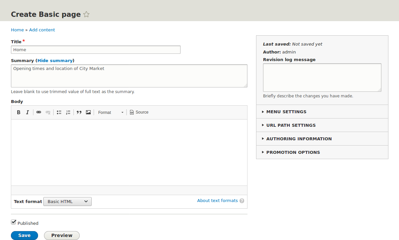
Task: Expand the Menu Settings section
Action: coord(286,112)
